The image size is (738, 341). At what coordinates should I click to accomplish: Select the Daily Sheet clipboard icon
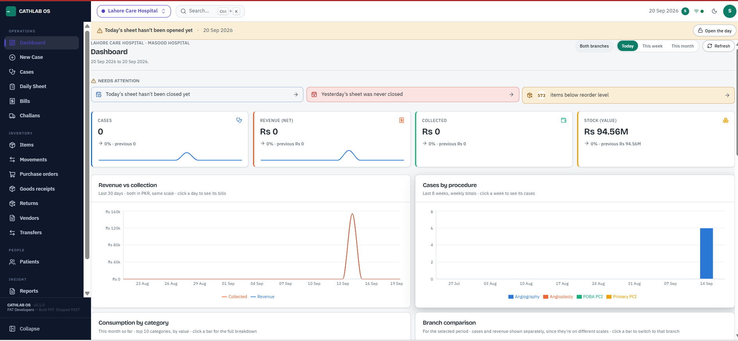click(12, 87)
